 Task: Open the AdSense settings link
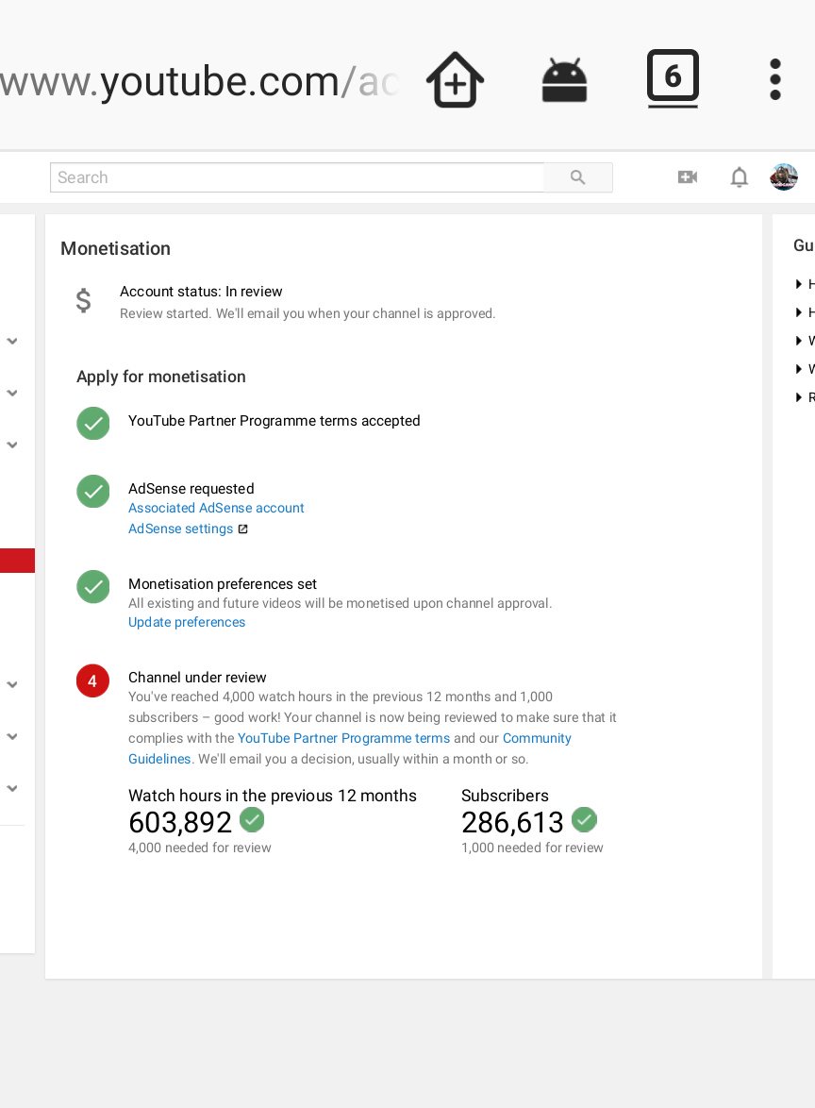pos(181,529)
